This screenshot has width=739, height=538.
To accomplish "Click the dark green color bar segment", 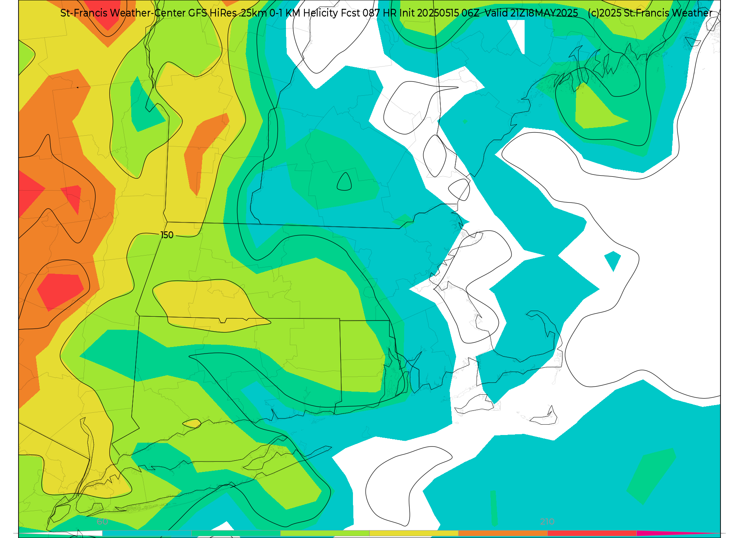I will 236,533.
